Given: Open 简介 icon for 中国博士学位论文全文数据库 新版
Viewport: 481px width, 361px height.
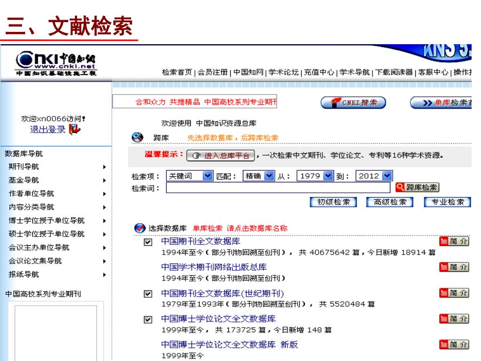Looking at the screenshot, I should (454, 345).
